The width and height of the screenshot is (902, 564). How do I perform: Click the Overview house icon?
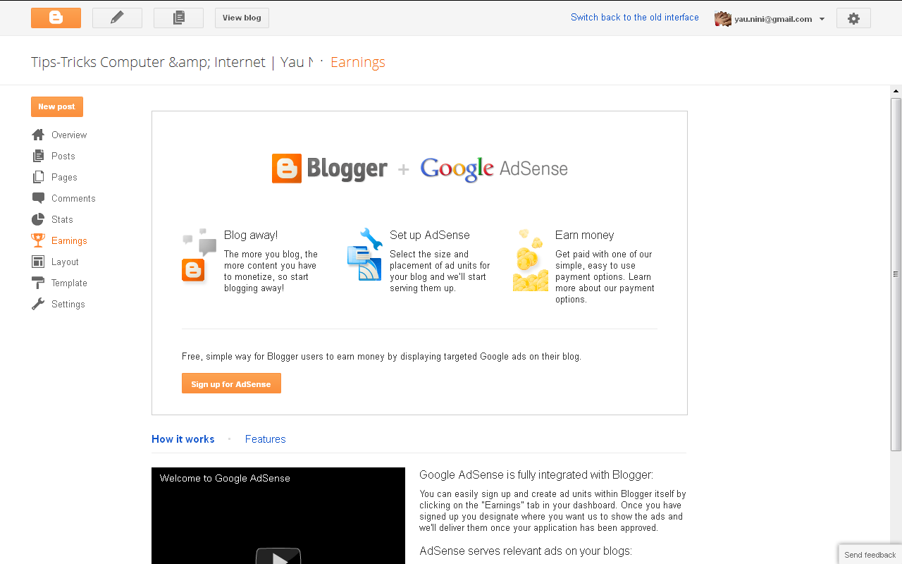click(x=38, y=135)
